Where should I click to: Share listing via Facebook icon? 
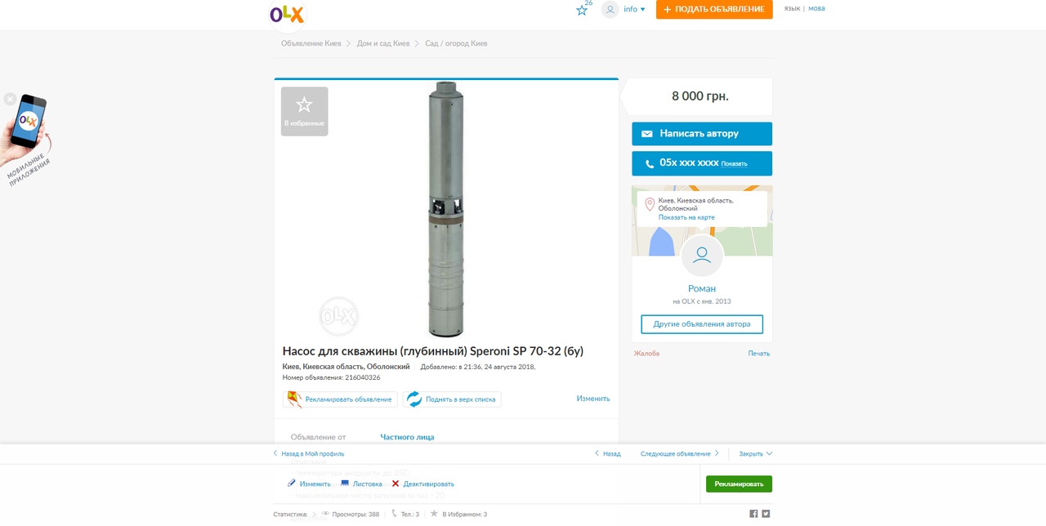tap(753, 514)
